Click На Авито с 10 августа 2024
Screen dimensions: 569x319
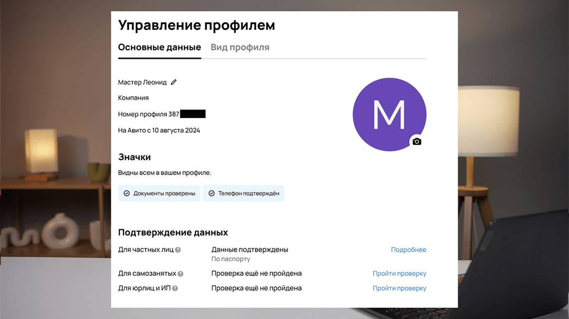(159, 130)
